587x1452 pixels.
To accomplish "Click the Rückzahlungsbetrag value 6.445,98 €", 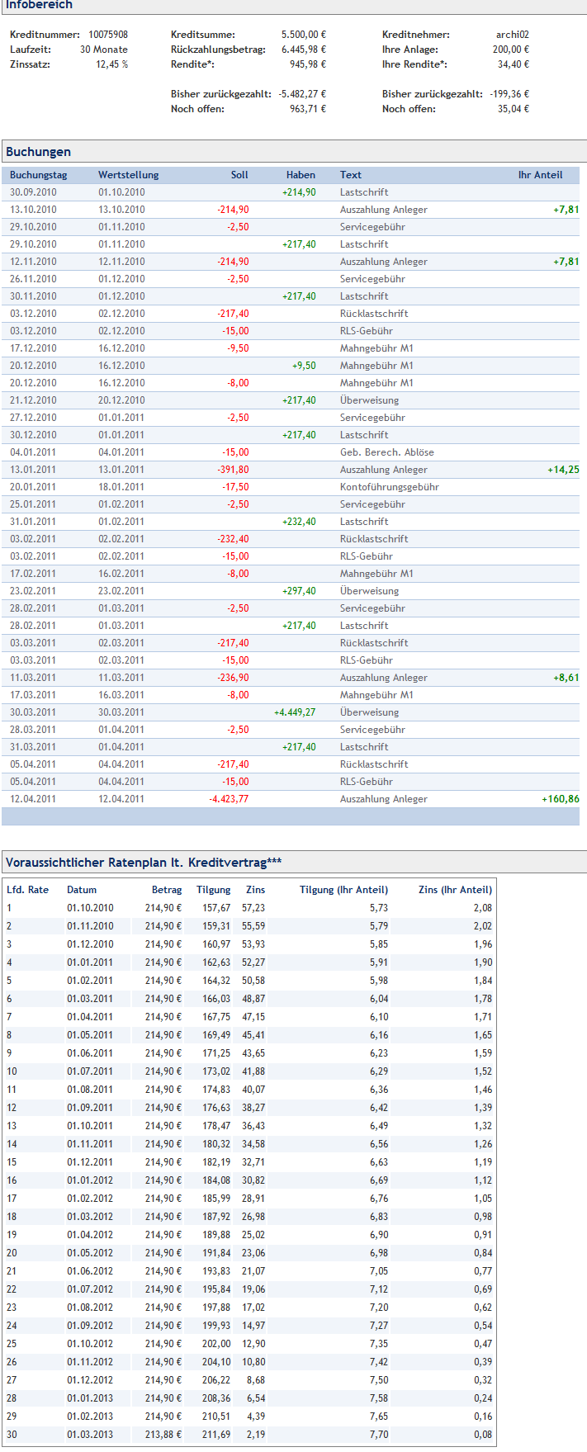I will tap(303, 50).
